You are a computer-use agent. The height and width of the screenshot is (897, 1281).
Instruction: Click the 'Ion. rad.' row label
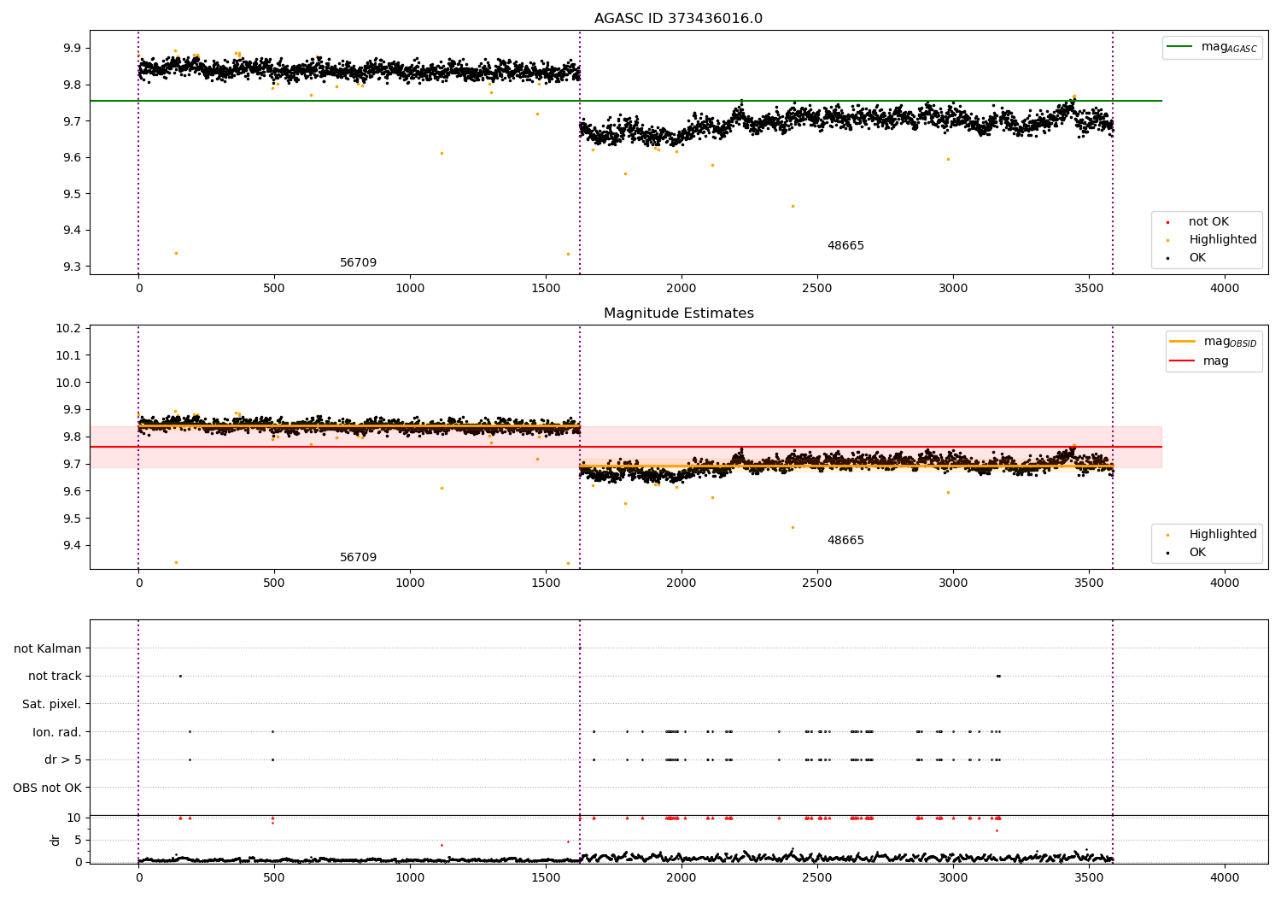57,732
